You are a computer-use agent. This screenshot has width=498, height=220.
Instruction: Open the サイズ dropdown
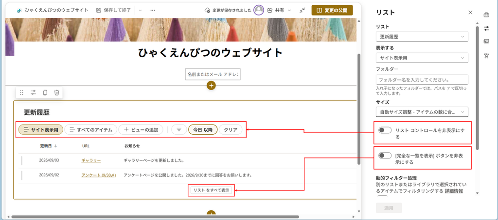(x=422, y=112)
